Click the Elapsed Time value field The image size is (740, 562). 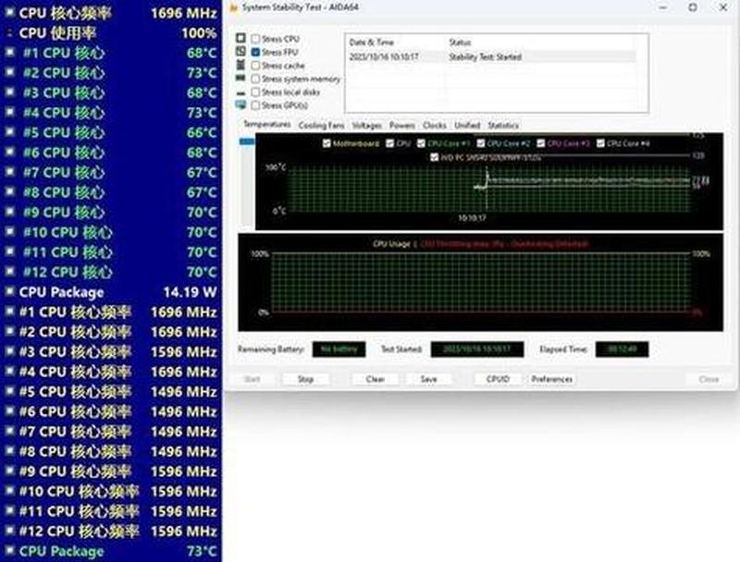[622, 348]
